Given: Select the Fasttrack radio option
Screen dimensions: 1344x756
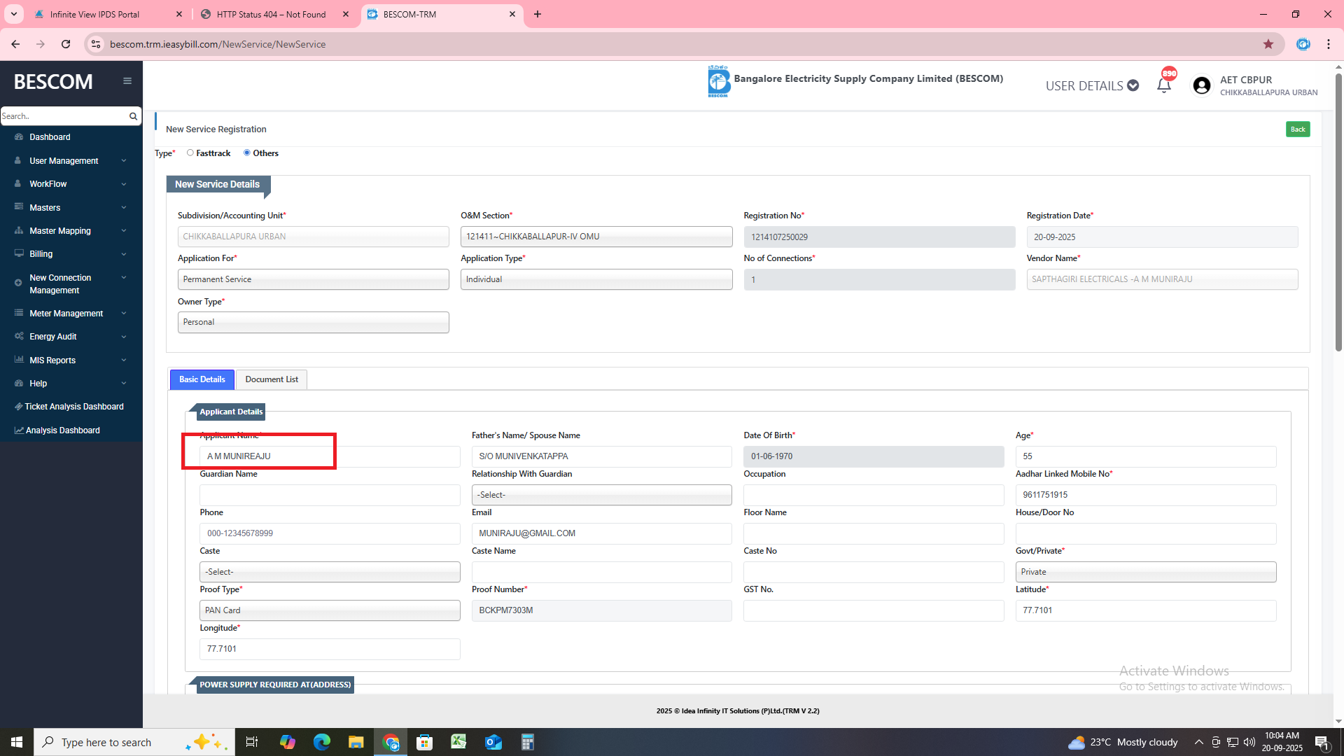Looking at the screenshot, I should coord(190,153).
